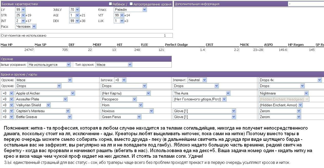324x168 pixels.
Task: Open the DEX stat dropdown
Action: coord(74,21)
